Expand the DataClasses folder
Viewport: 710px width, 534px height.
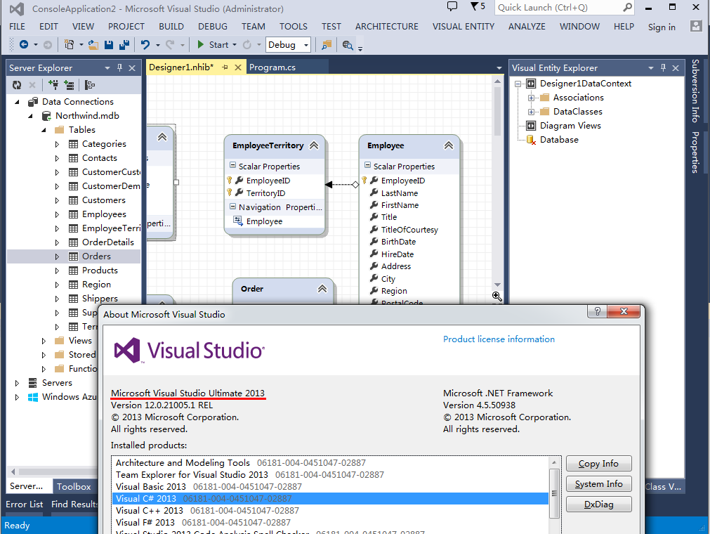coord(531,112)
